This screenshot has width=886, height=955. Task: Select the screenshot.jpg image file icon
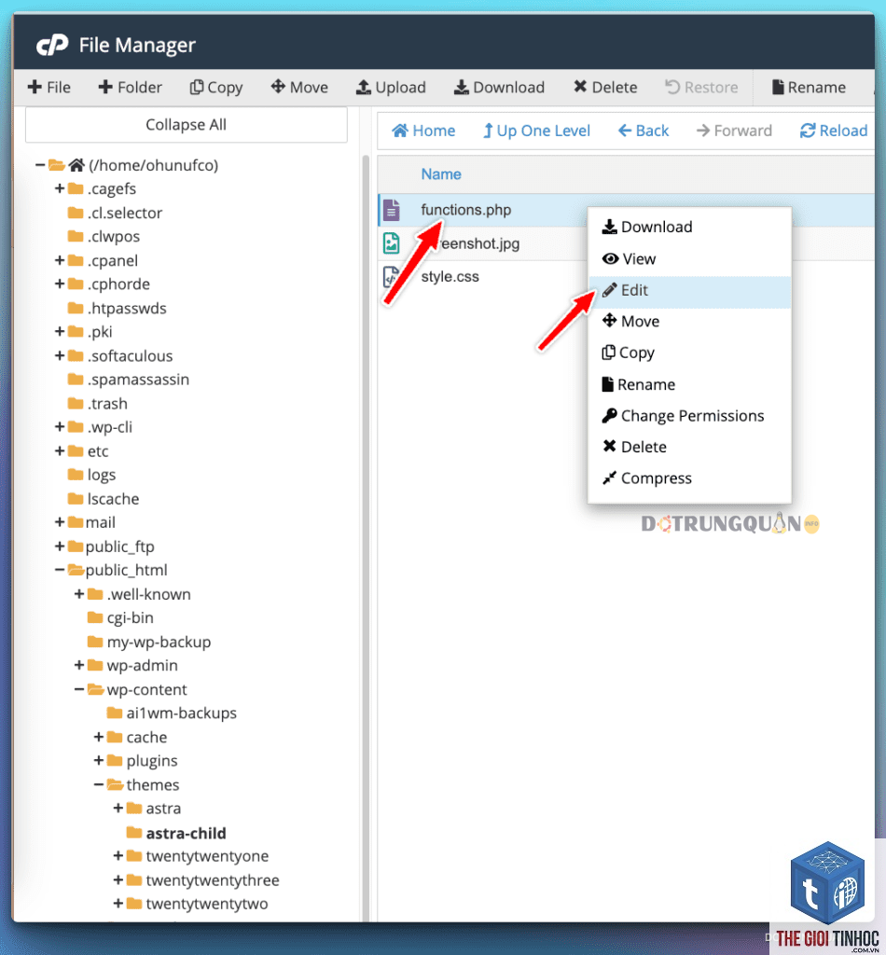(392, 243)
